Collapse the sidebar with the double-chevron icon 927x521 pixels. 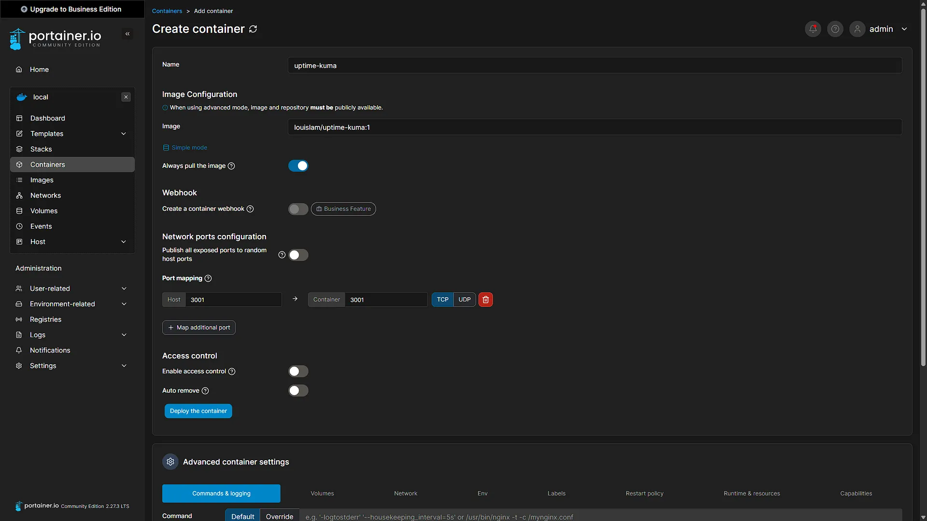click(127, 34)
